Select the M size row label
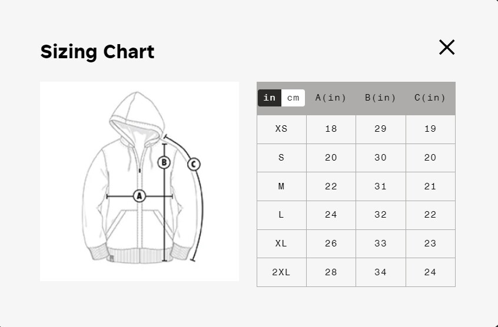The height and width of the screenshot is (327, 498). point(281,186)
